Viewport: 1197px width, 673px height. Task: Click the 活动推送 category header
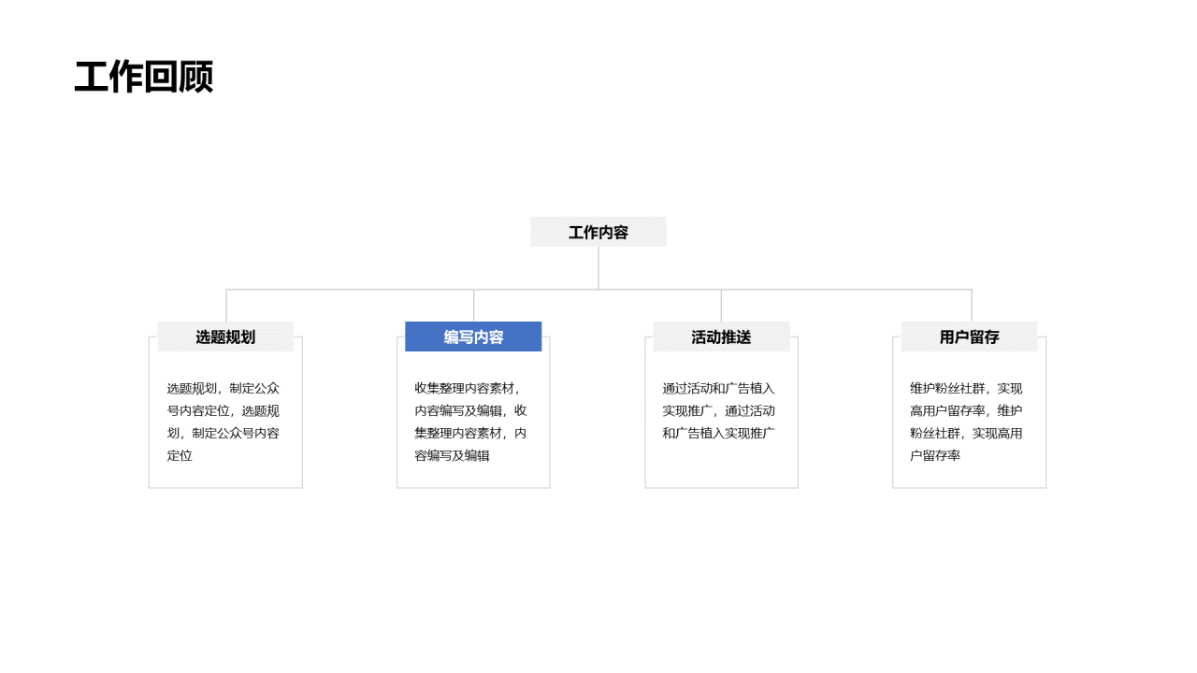[721, 336]
